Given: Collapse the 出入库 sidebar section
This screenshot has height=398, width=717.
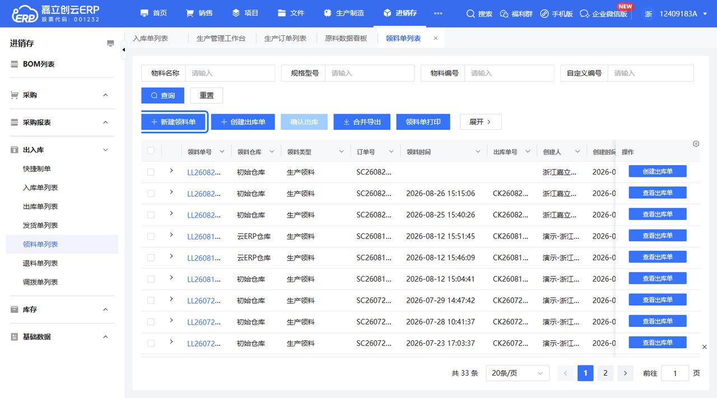Looking at the screenshot, I should tap(105, 150).
